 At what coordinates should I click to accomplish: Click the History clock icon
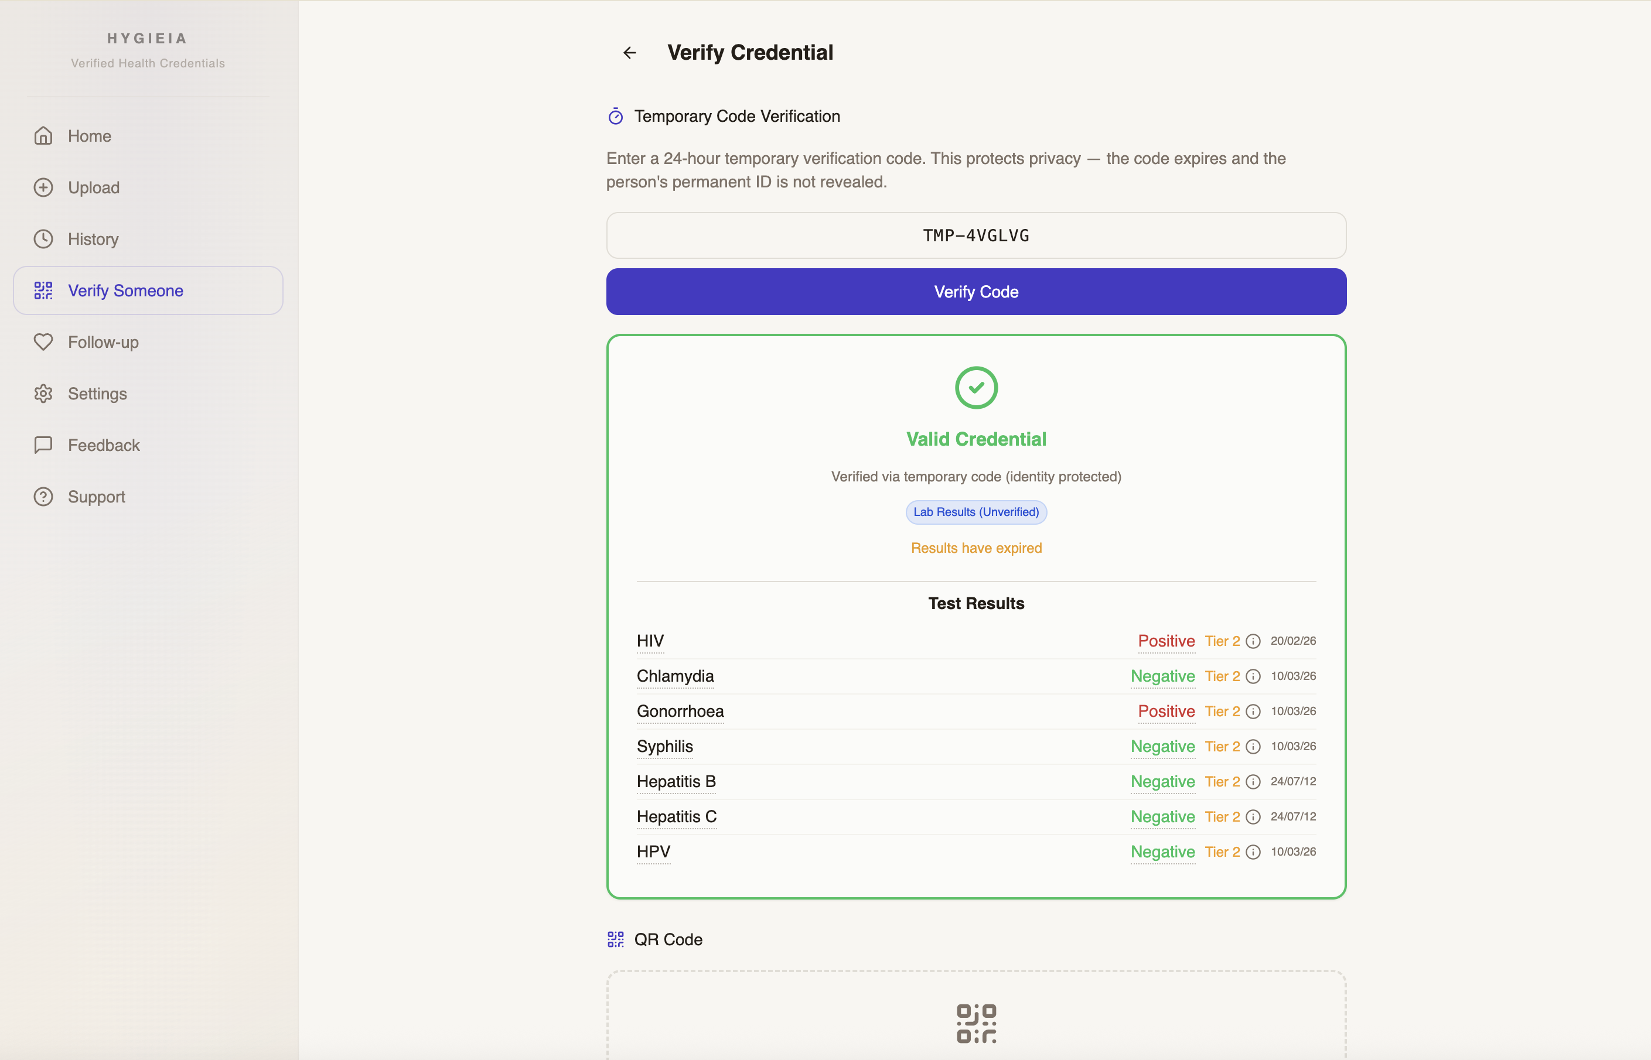(43, 240)
